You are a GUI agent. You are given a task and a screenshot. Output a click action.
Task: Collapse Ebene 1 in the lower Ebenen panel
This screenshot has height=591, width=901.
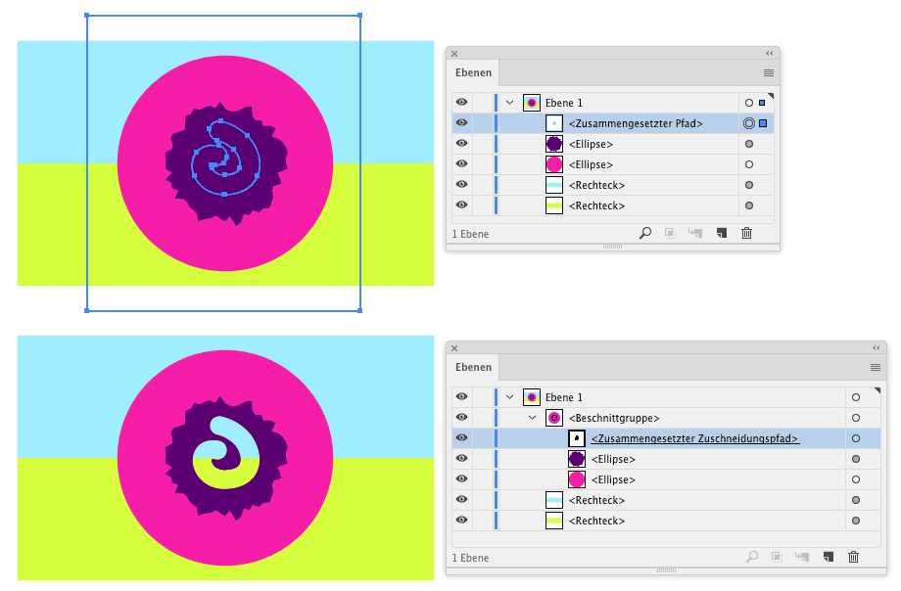(509, 397)
